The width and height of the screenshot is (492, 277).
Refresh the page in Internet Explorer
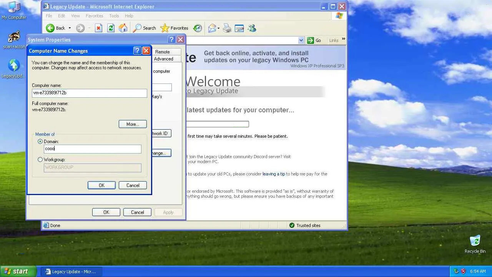pyautogui.click(x=111, y=28)
